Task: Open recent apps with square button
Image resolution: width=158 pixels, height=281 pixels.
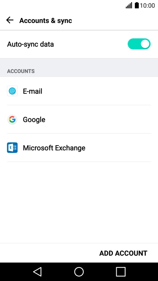Action: 121,272
